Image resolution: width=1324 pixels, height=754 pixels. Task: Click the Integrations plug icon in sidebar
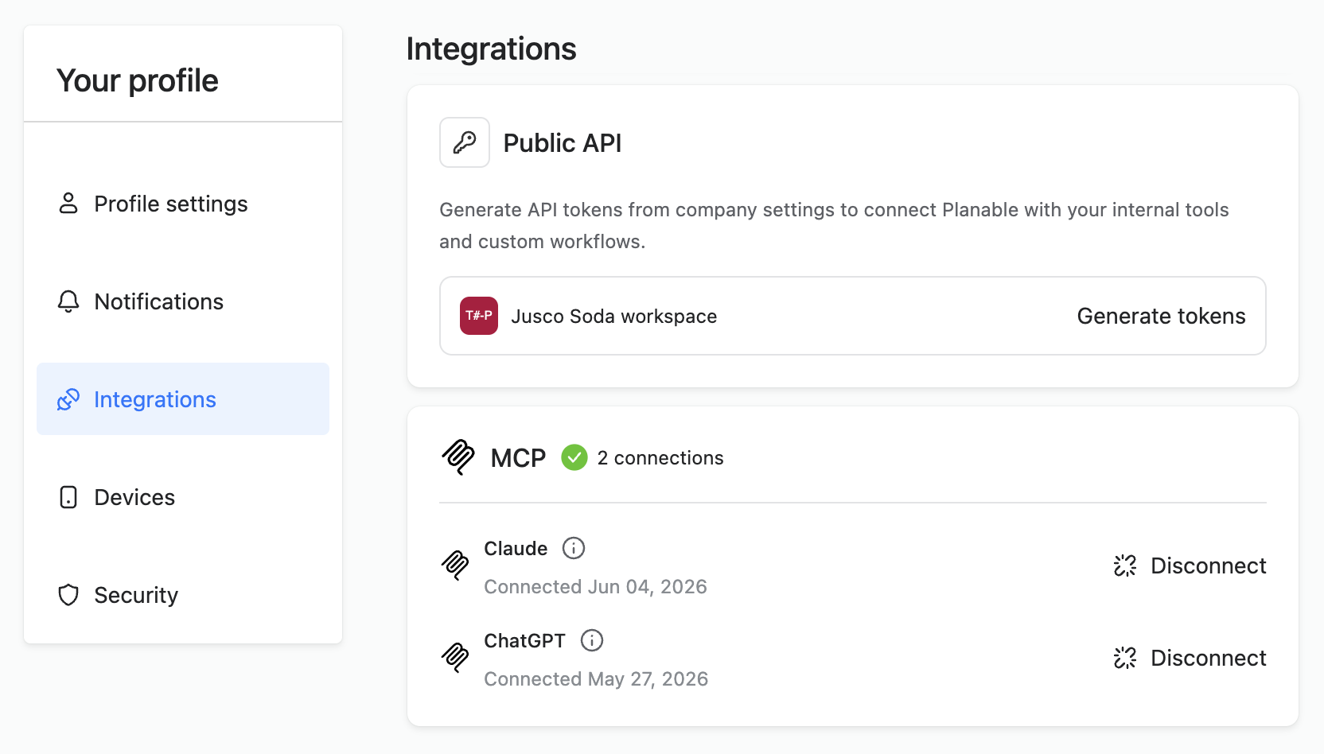[68, 399]
